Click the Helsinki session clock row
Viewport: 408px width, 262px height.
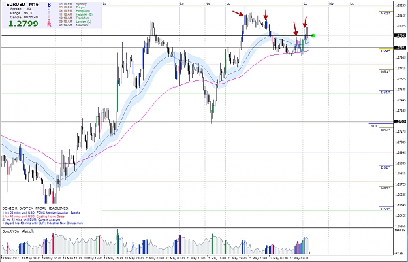[x=76, y=14]
